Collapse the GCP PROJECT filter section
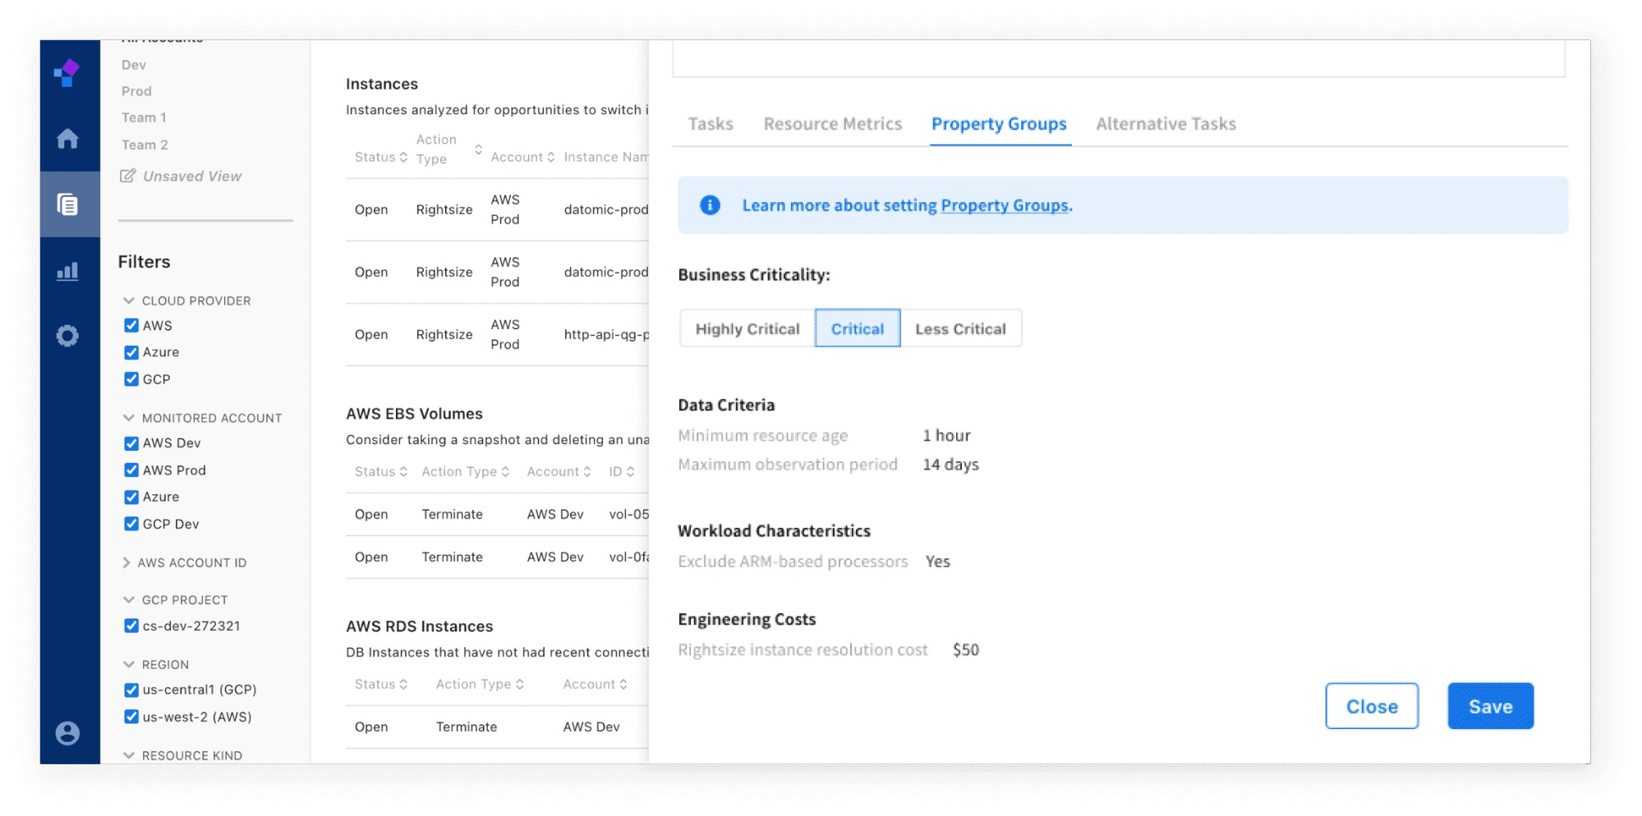 click(x=128, y=599)
